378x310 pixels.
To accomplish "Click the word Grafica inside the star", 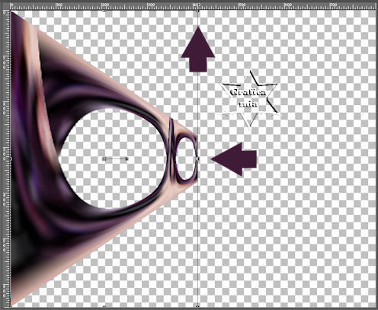I will pos(248,92).
